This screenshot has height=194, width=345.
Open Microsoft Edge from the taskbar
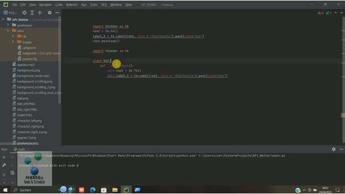[x=93, y=190]
